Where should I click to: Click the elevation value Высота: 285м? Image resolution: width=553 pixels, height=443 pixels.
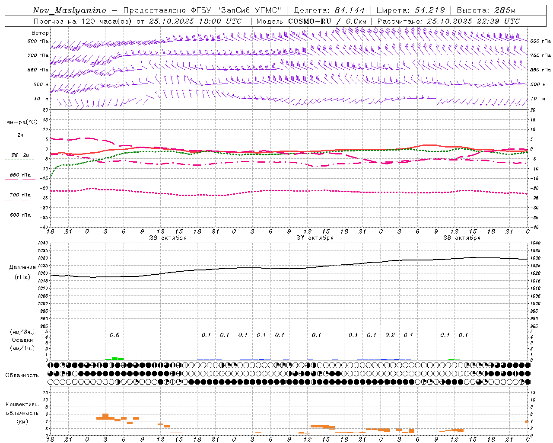pyautogui.click(x=486, y=10)
